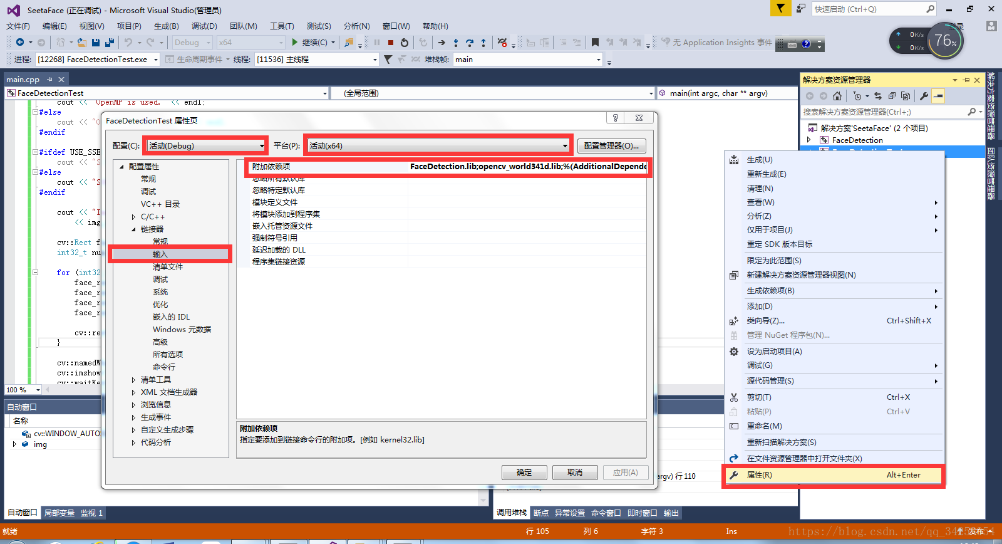The height and width of the screenshot is (544, 1002).
Task: Expand the 清单工具 tree node
Action: click(x=133, y=380)
